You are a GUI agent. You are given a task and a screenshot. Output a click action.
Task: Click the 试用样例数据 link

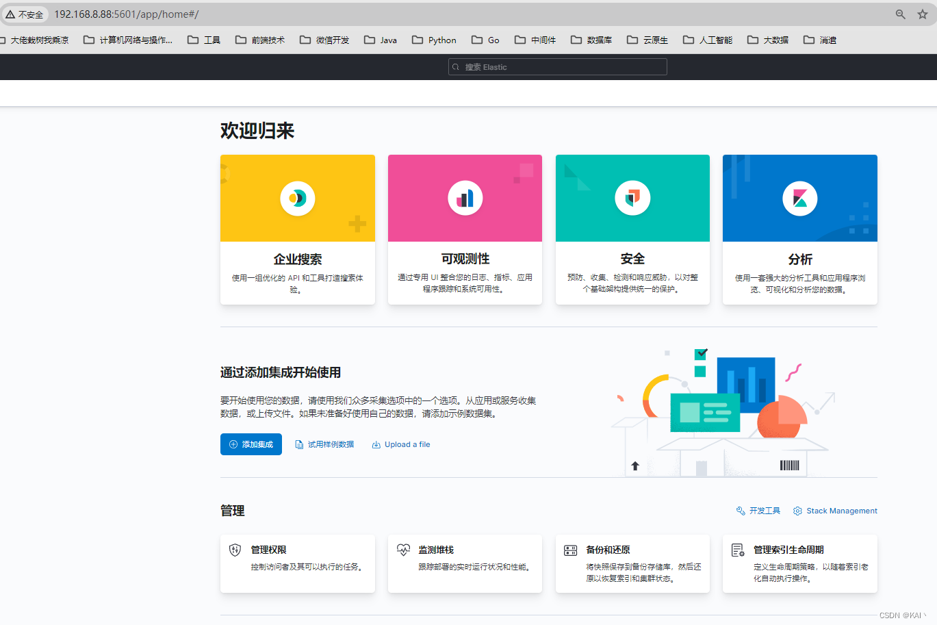[x=324, y=444]
